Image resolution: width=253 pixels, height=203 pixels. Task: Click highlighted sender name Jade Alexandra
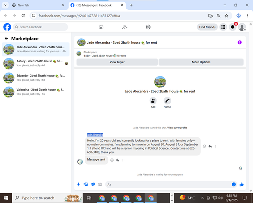click(95, 134)
